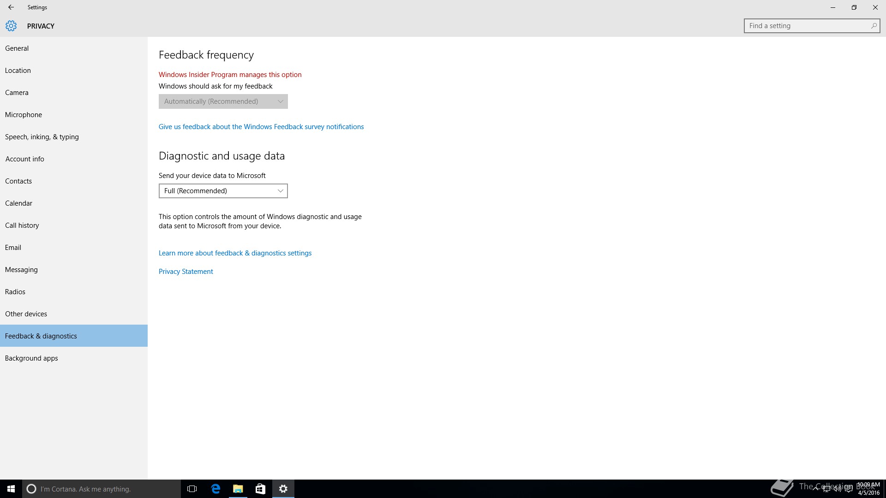Open the Call history section

click(74, 225)
